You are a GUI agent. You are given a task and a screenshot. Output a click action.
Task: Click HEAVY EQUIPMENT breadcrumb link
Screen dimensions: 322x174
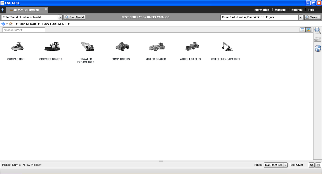[x=53, y=24]
